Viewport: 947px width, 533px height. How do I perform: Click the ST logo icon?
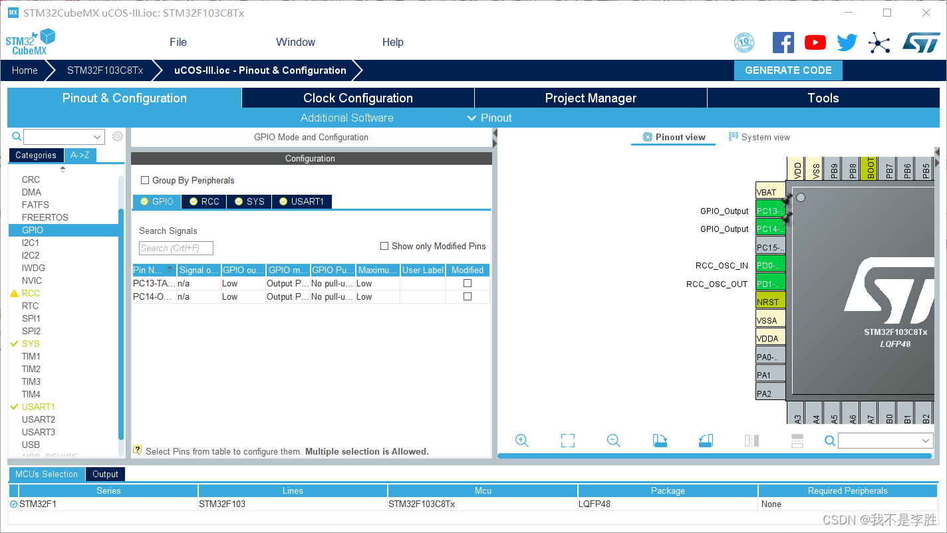point(920,43)
